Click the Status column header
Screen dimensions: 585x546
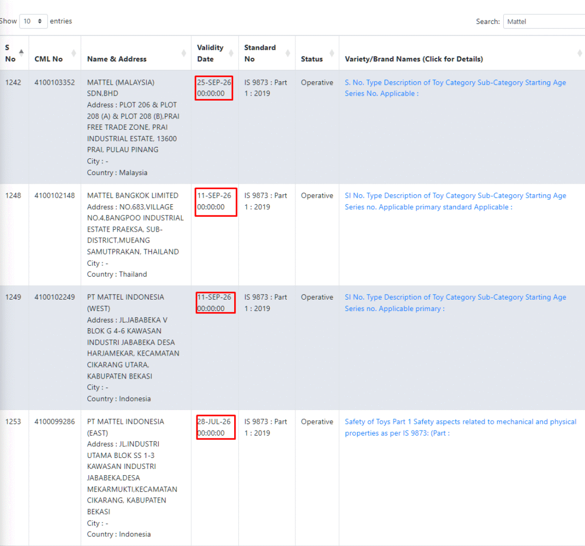[x=312, y=59]
